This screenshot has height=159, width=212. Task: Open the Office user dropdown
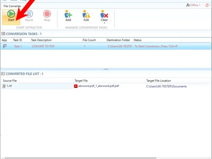pos(193,5)
